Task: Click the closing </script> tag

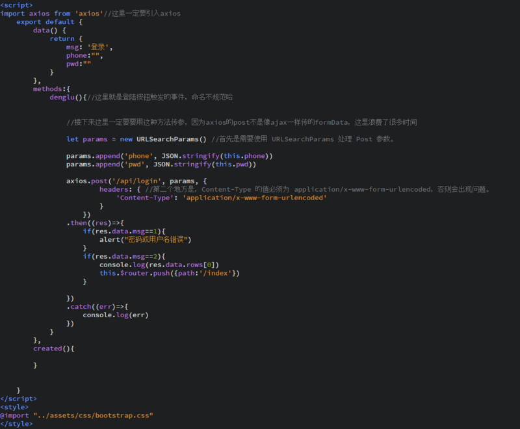Action: point(19,398)
